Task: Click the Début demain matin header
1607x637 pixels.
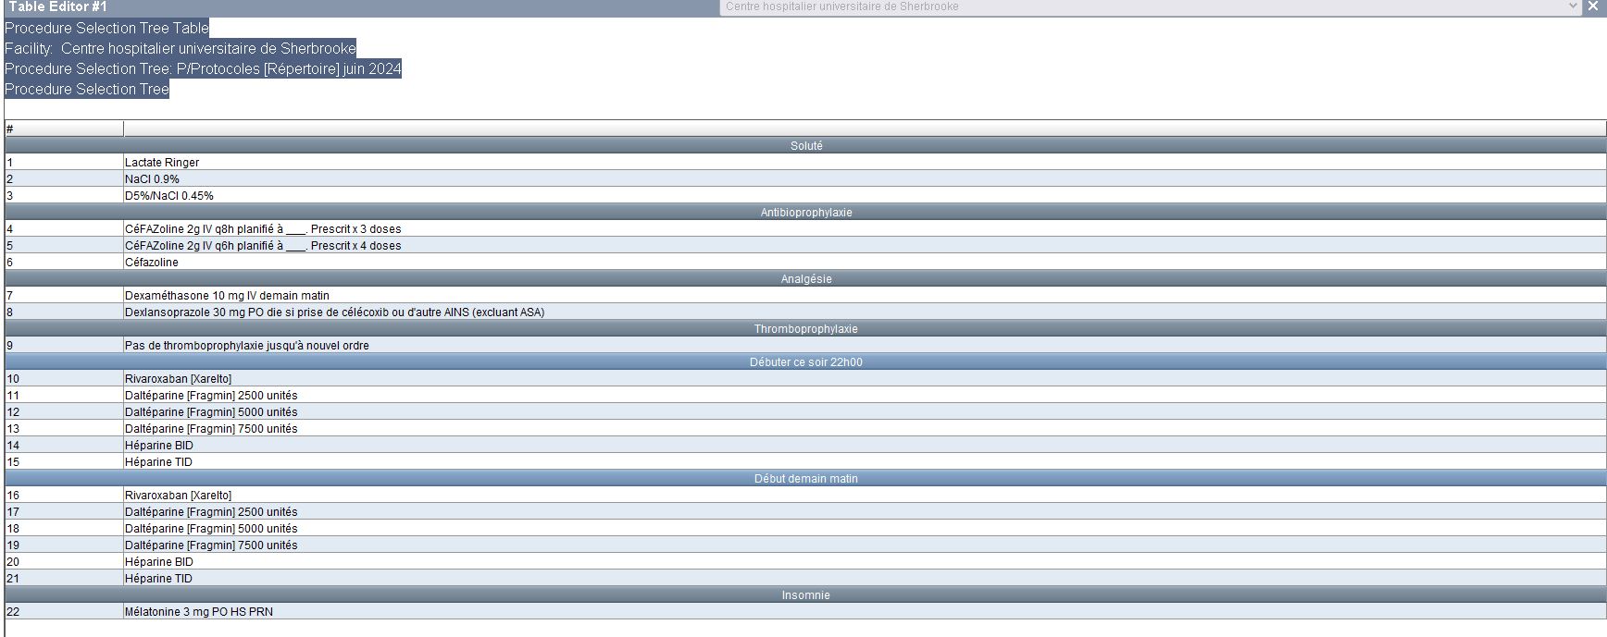Action: coord(805,479)
